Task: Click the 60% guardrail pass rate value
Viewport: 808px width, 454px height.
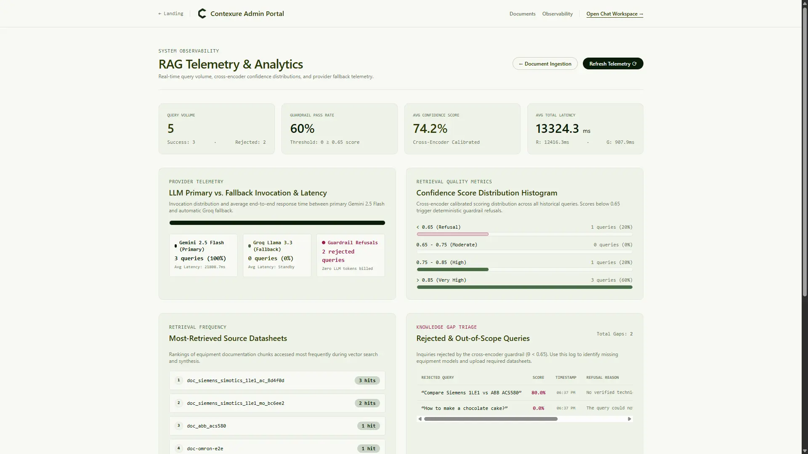Action: click(x=302, y=128)
